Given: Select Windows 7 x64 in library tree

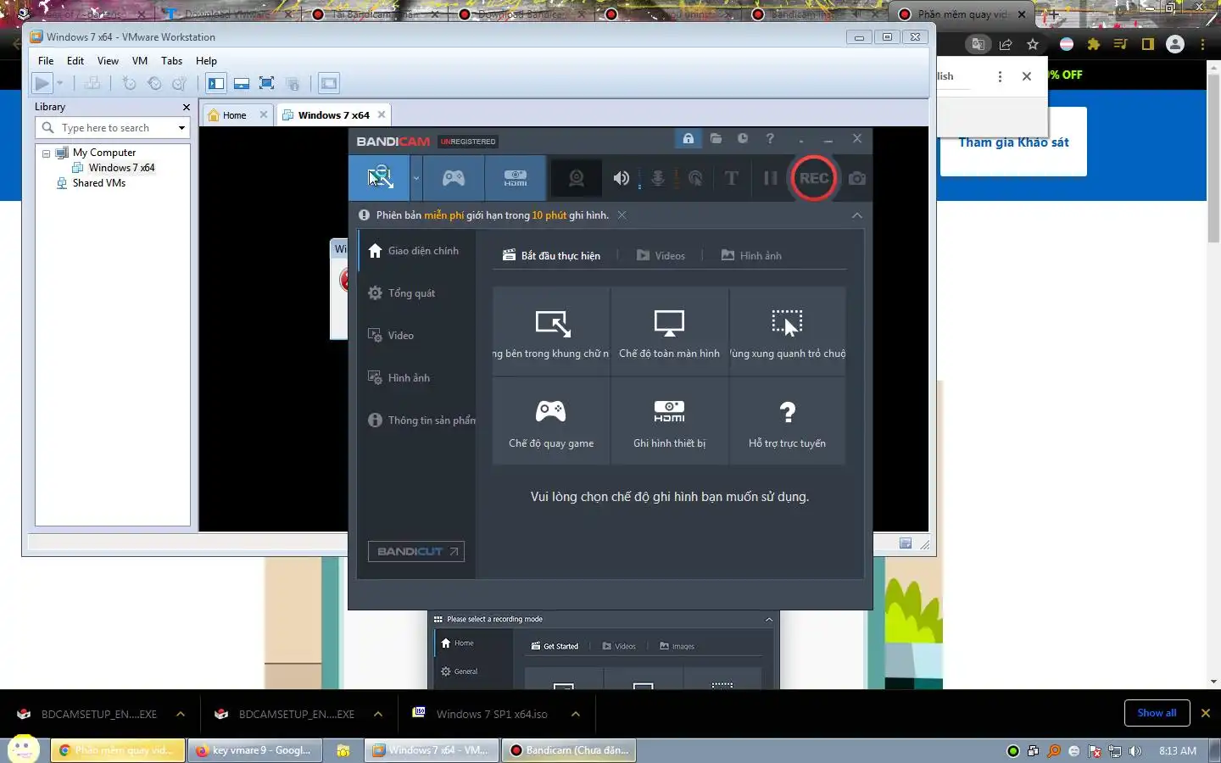Looking at the screenshot, I should point(121,168).
